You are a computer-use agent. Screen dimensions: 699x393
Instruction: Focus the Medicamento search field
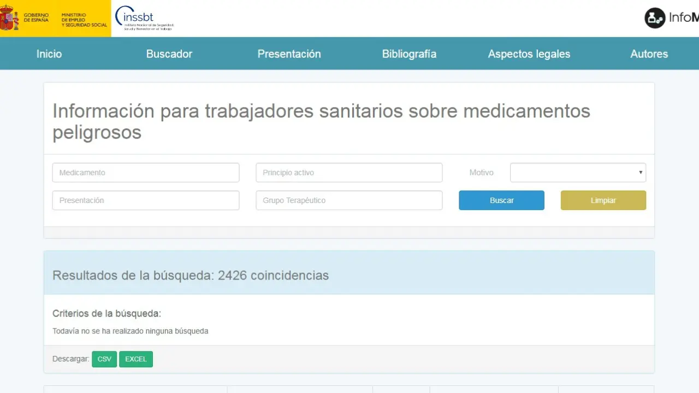coord(146,172)
